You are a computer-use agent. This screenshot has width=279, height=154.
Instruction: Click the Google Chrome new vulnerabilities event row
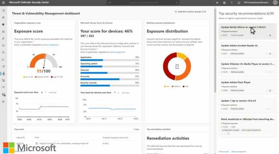point(77,143)
